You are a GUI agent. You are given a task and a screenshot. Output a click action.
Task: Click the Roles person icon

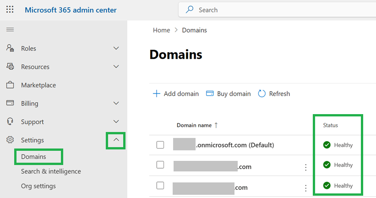click(10, 48)
